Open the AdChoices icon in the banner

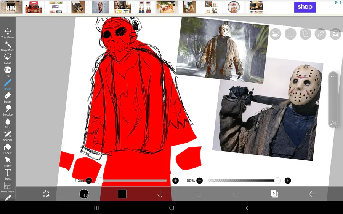pyautogui.click(x=337, y=2)
